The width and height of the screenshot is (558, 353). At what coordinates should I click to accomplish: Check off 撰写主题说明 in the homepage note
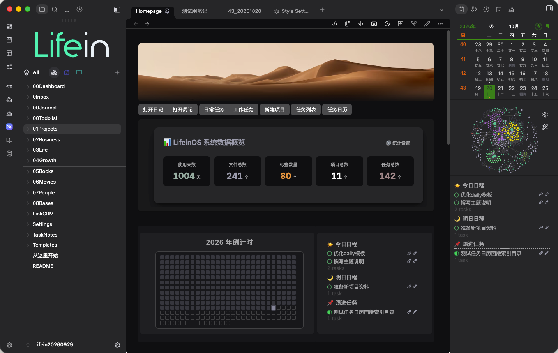(330, 262)
